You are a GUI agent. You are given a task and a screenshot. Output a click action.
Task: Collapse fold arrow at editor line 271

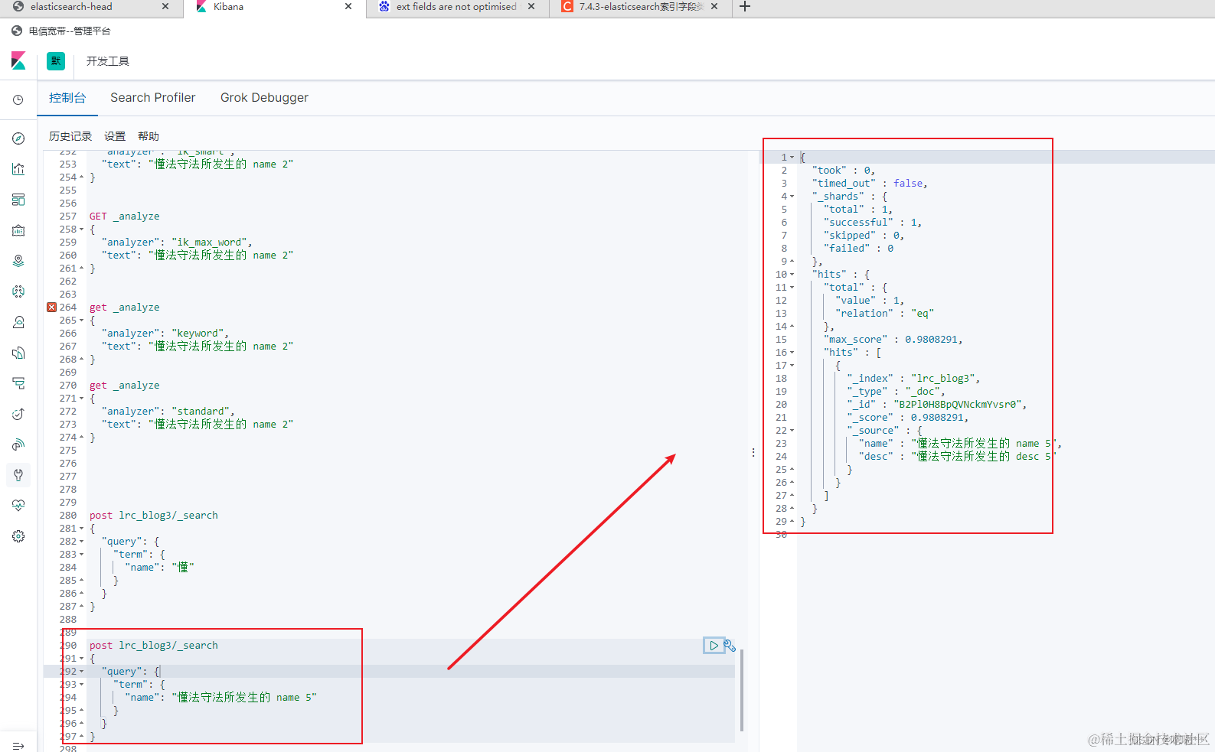coord(82,399)
